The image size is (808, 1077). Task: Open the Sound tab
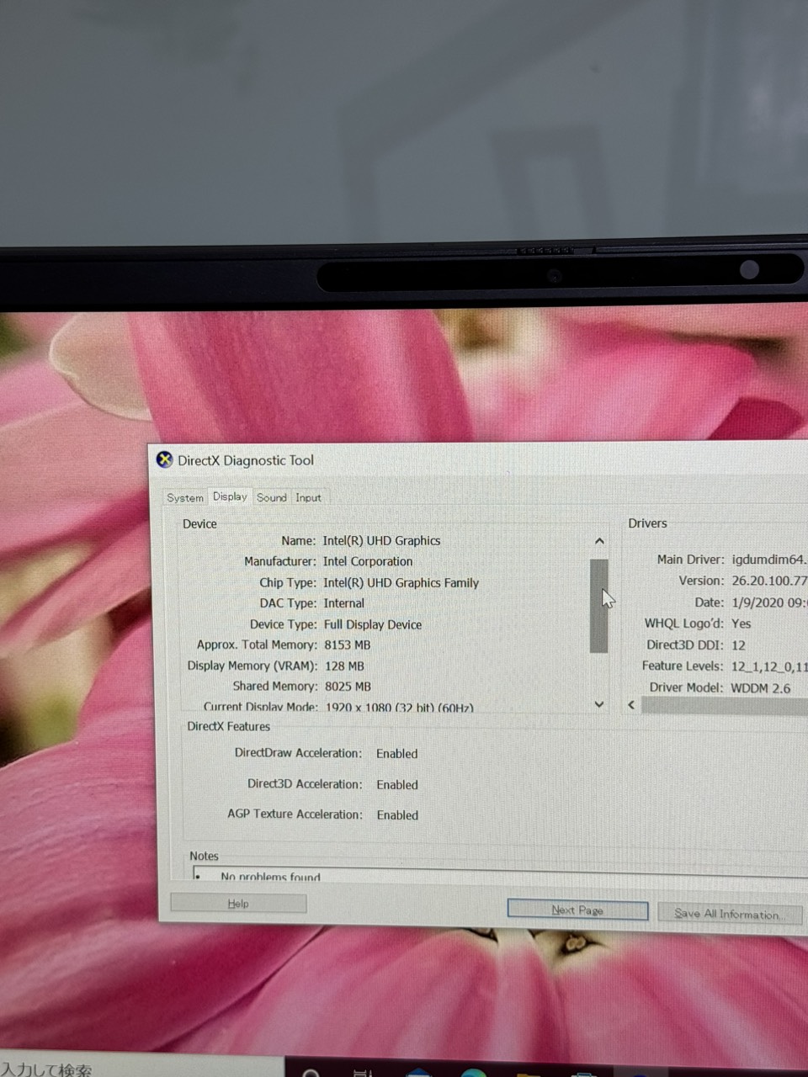tap(272, 497)
